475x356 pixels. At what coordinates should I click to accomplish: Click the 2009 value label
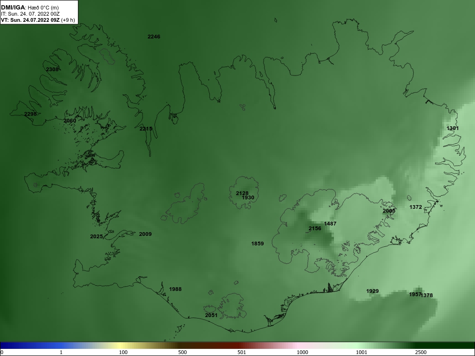(145, 234)
